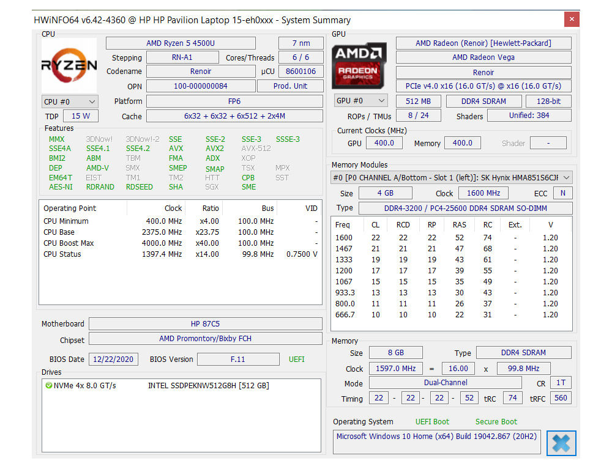Click the GPU clock 400.0 field
The width and height of the screenshot is (612, 472).
point(384,143)
